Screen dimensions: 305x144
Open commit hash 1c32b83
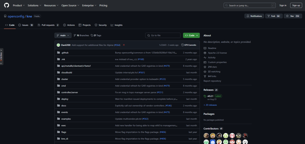point(163,45)
